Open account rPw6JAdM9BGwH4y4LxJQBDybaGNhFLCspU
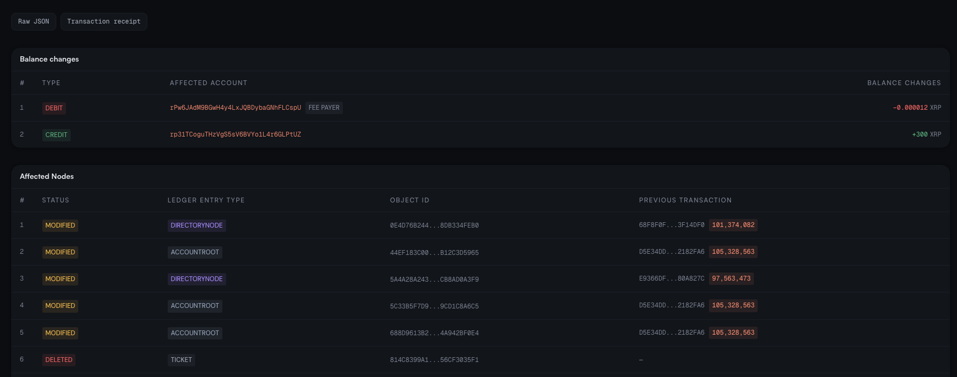957x377 pixels. [x=235, y=108]
